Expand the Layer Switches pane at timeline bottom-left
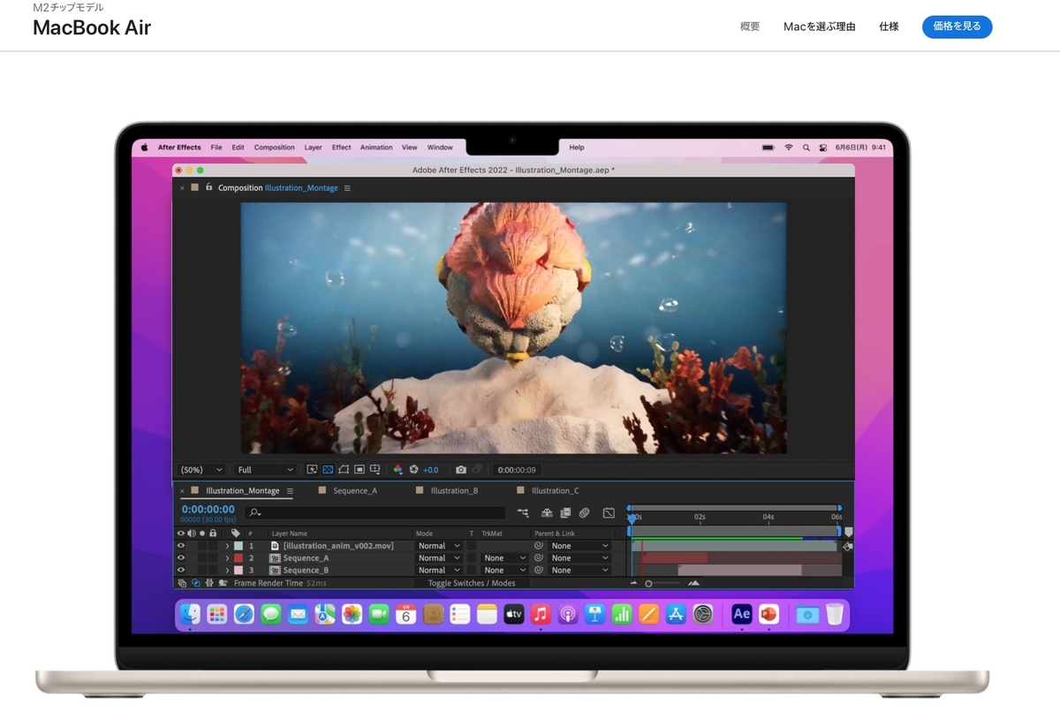This screenshot has width=1060, height=727. point(182,583)
